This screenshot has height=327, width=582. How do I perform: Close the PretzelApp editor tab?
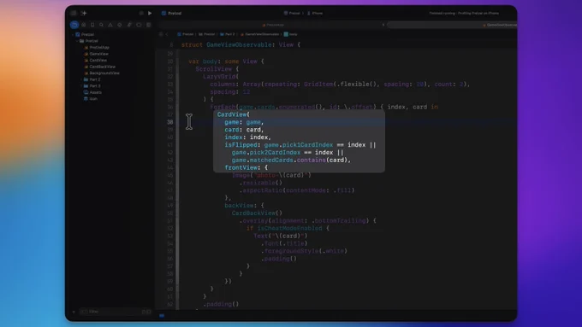point(383,25)
